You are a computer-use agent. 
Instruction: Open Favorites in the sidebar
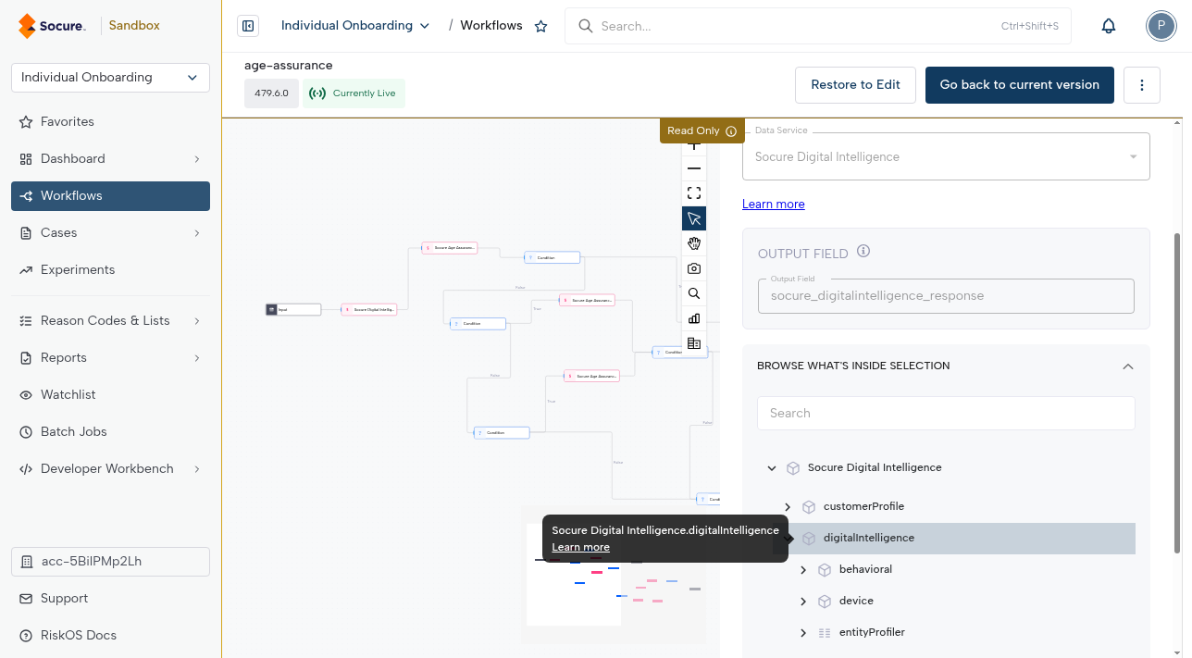tap(110, 122)
